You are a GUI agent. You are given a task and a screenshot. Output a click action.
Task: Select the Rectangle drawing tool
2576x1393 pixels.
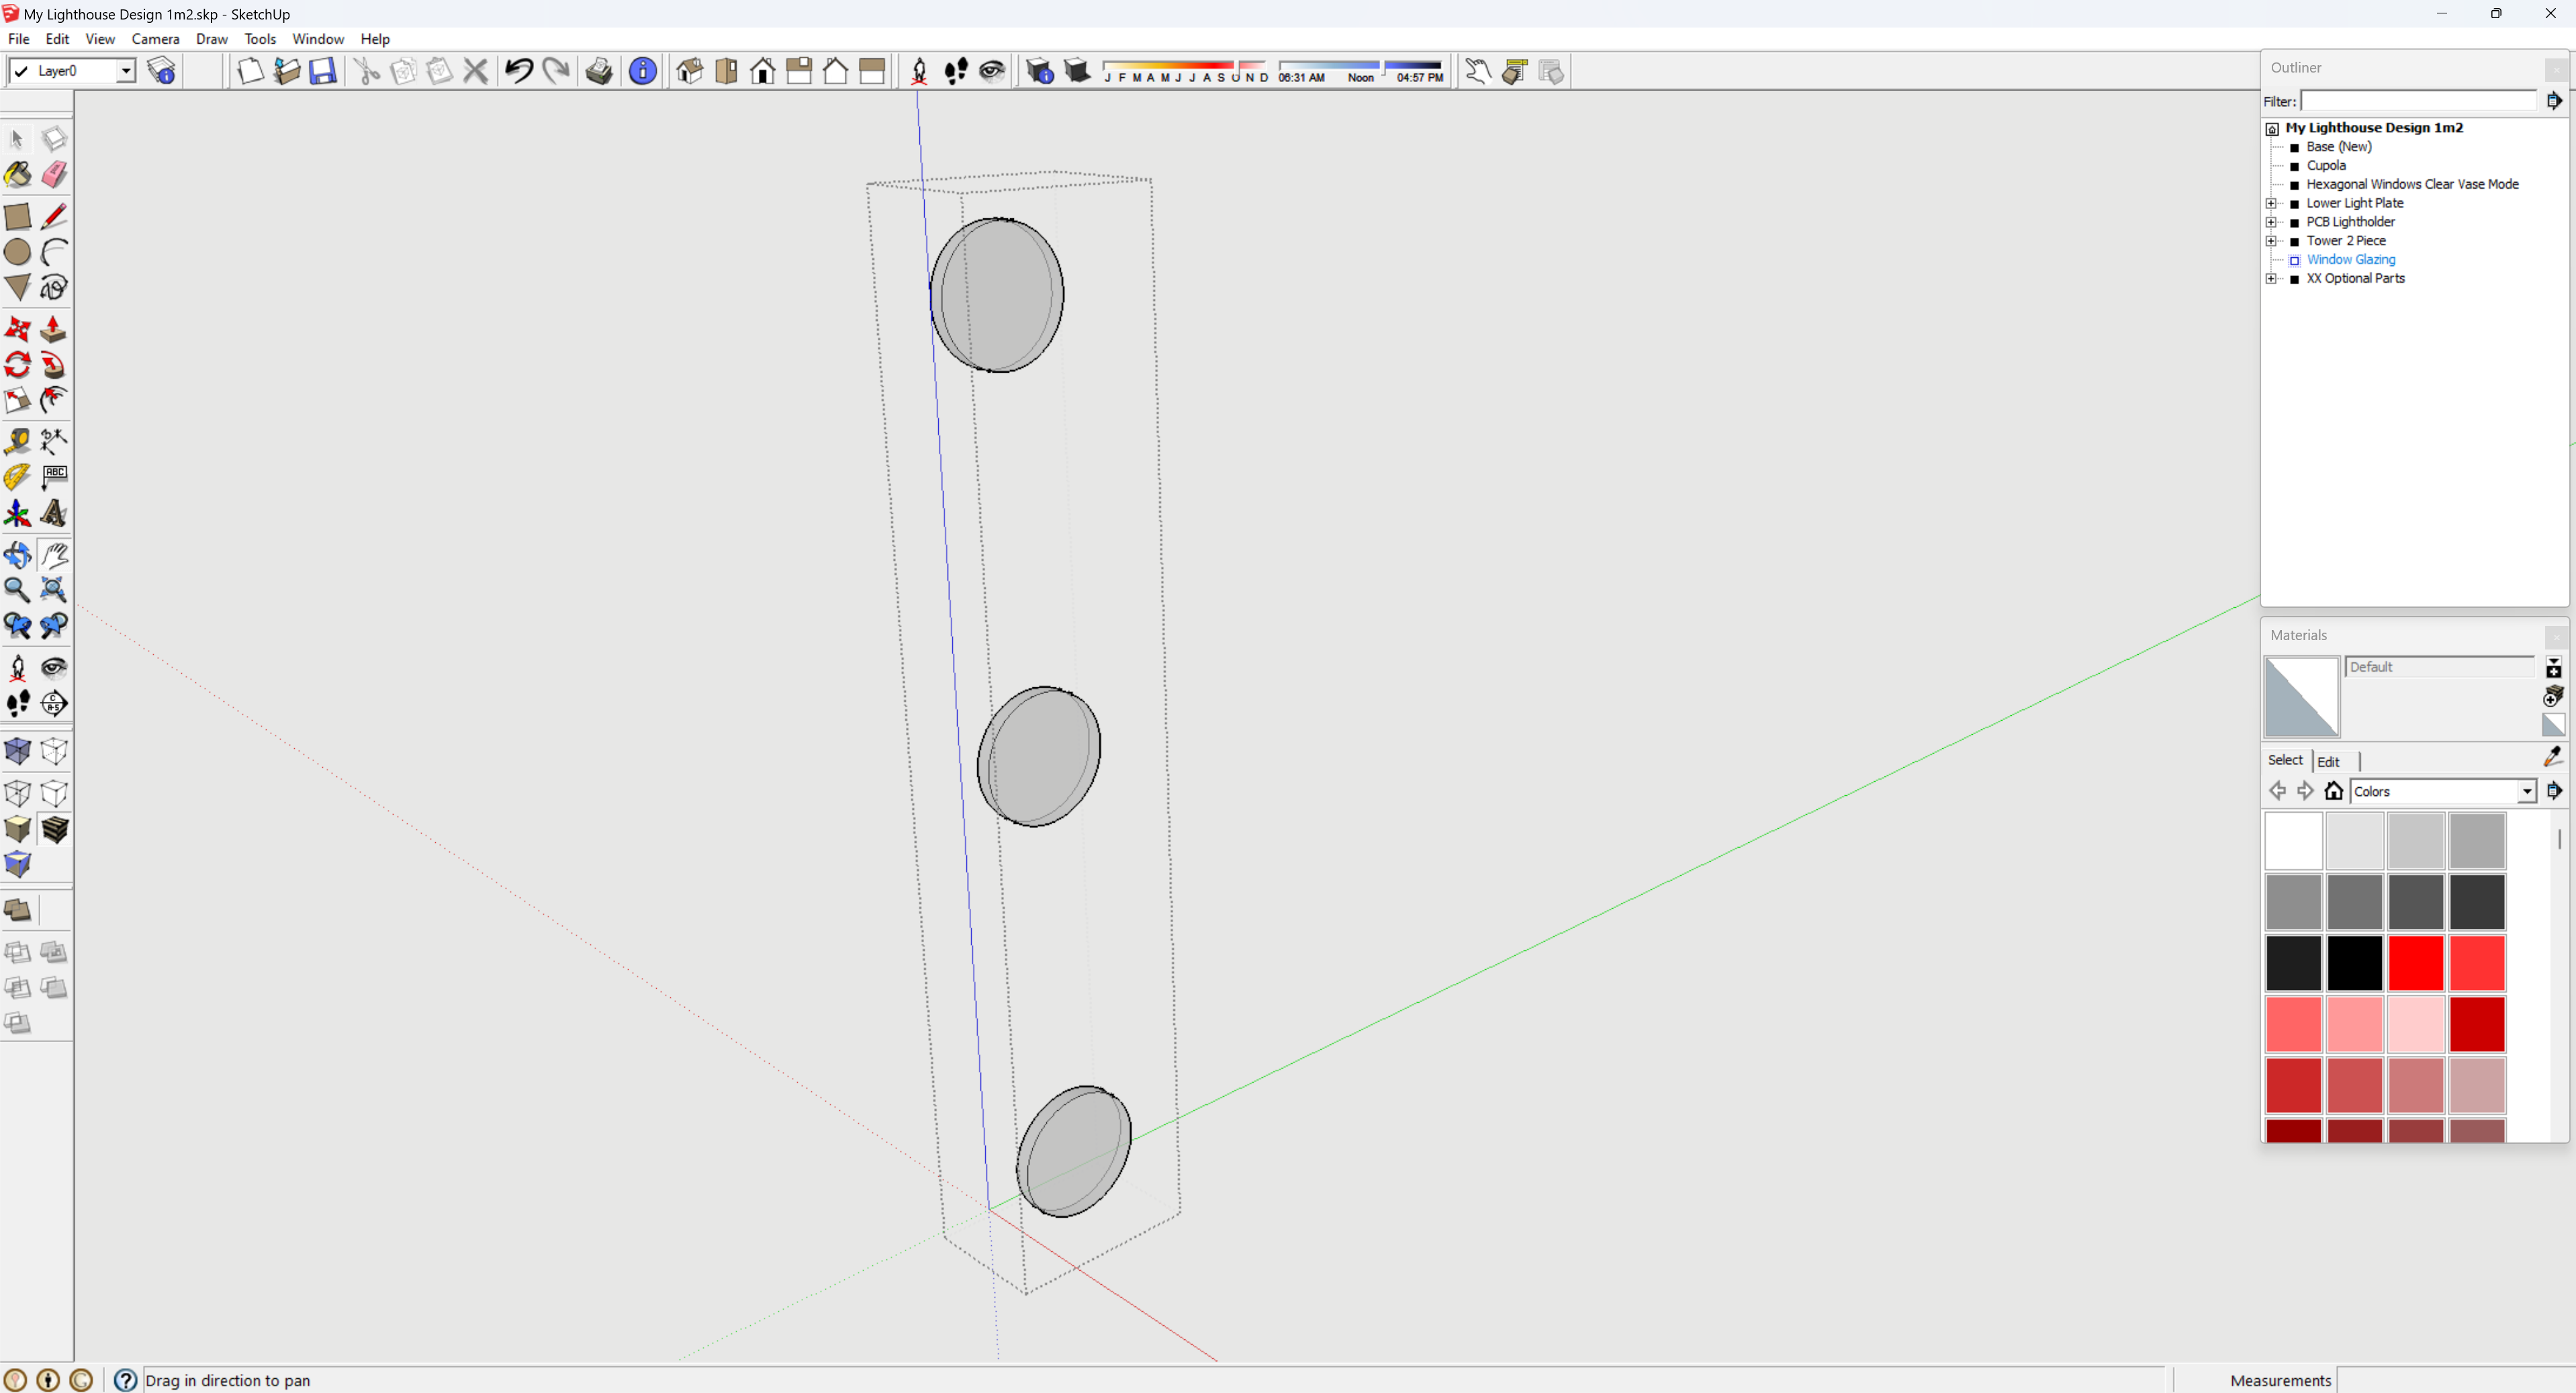coord(17,216)
